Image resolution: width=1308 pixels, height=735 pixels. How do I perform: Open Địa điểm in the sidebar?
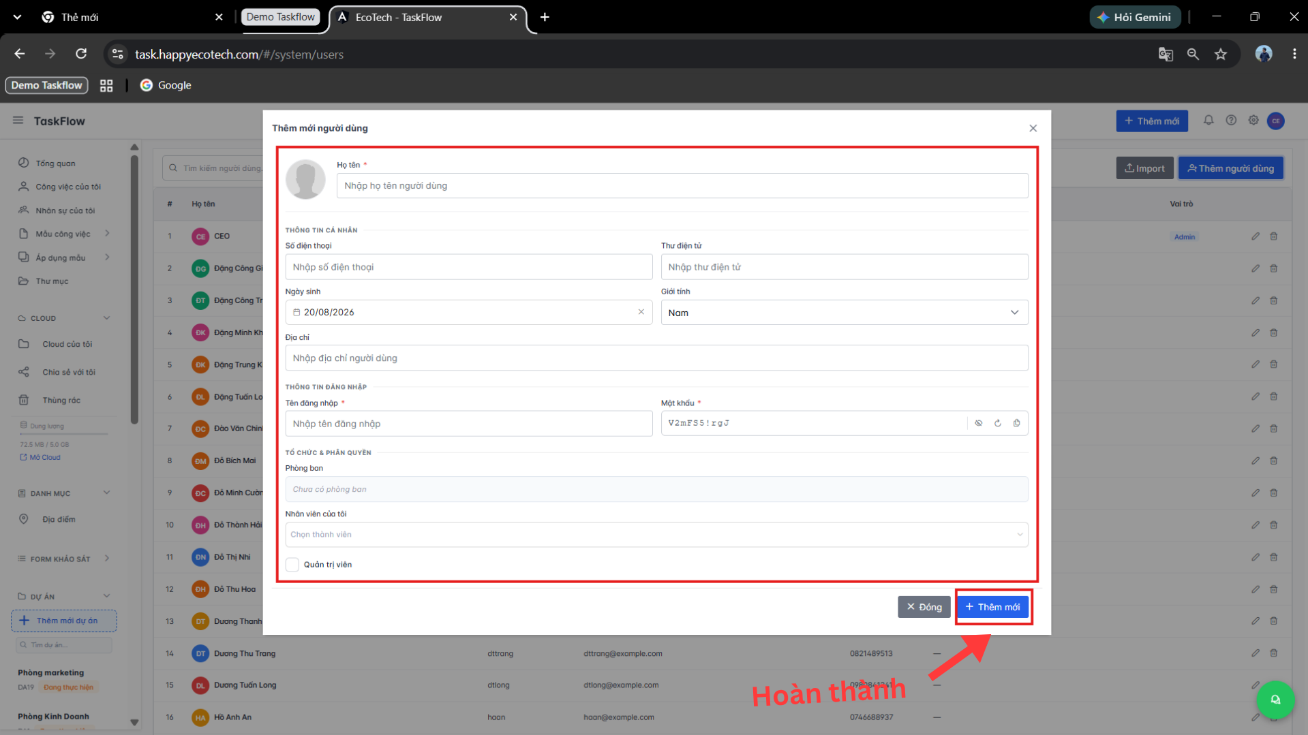(59, 520)
